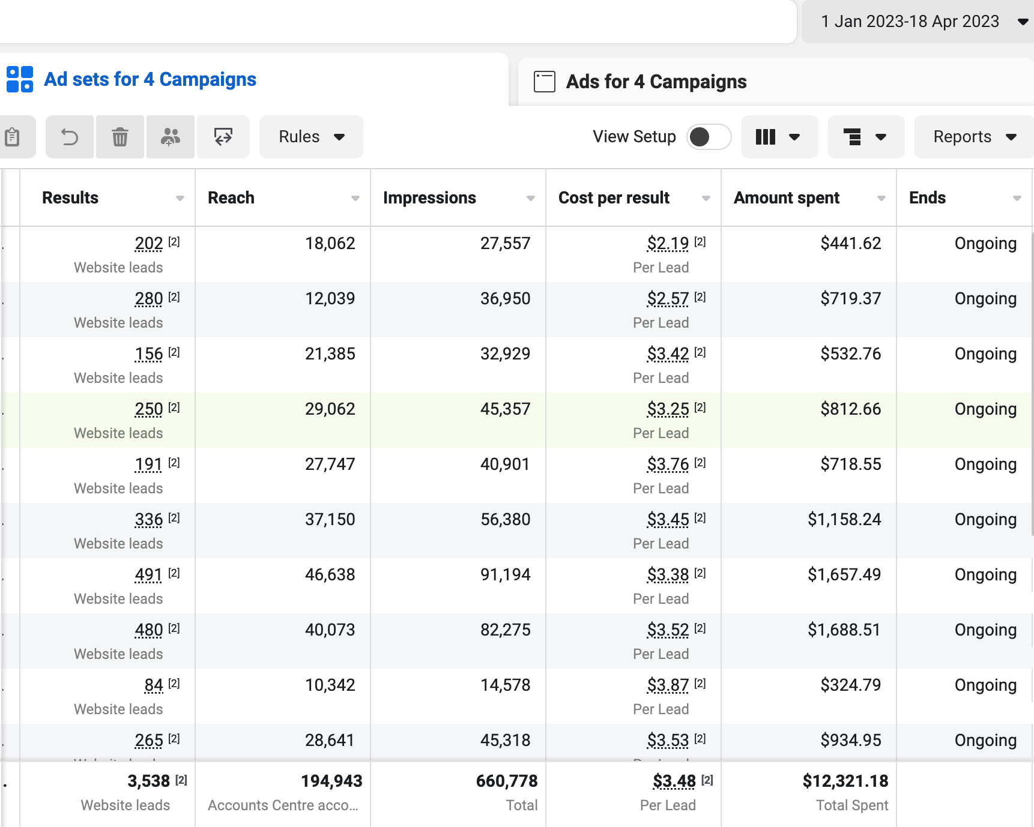Expand the Cost per result column arrow

706,198
